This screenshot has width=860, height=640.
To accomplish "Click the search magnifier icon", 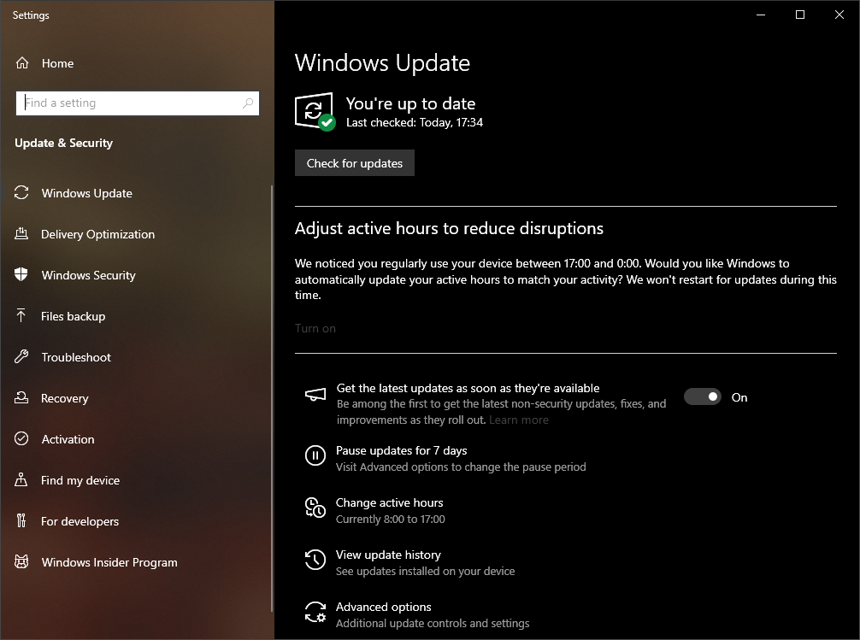I will click(248, 103).
